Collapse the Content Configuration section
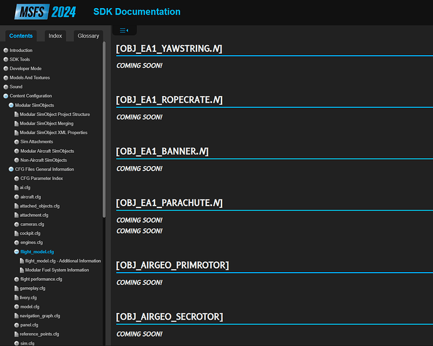The width and height of the screenshot is (433, 346). [6, 96]
